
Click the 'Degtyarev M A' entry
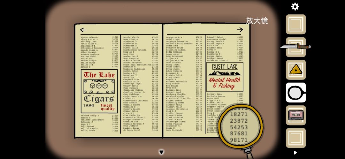pos(174,37)
